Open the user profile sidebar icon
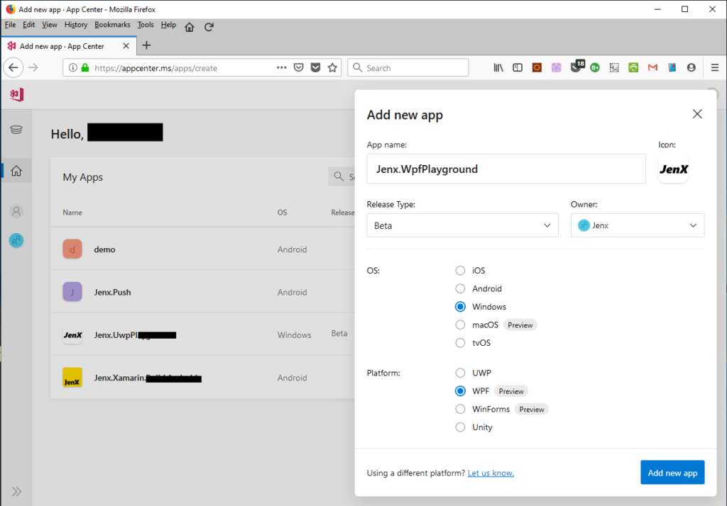Viewport: 727px width, 506px height. (x=16, y=212)
